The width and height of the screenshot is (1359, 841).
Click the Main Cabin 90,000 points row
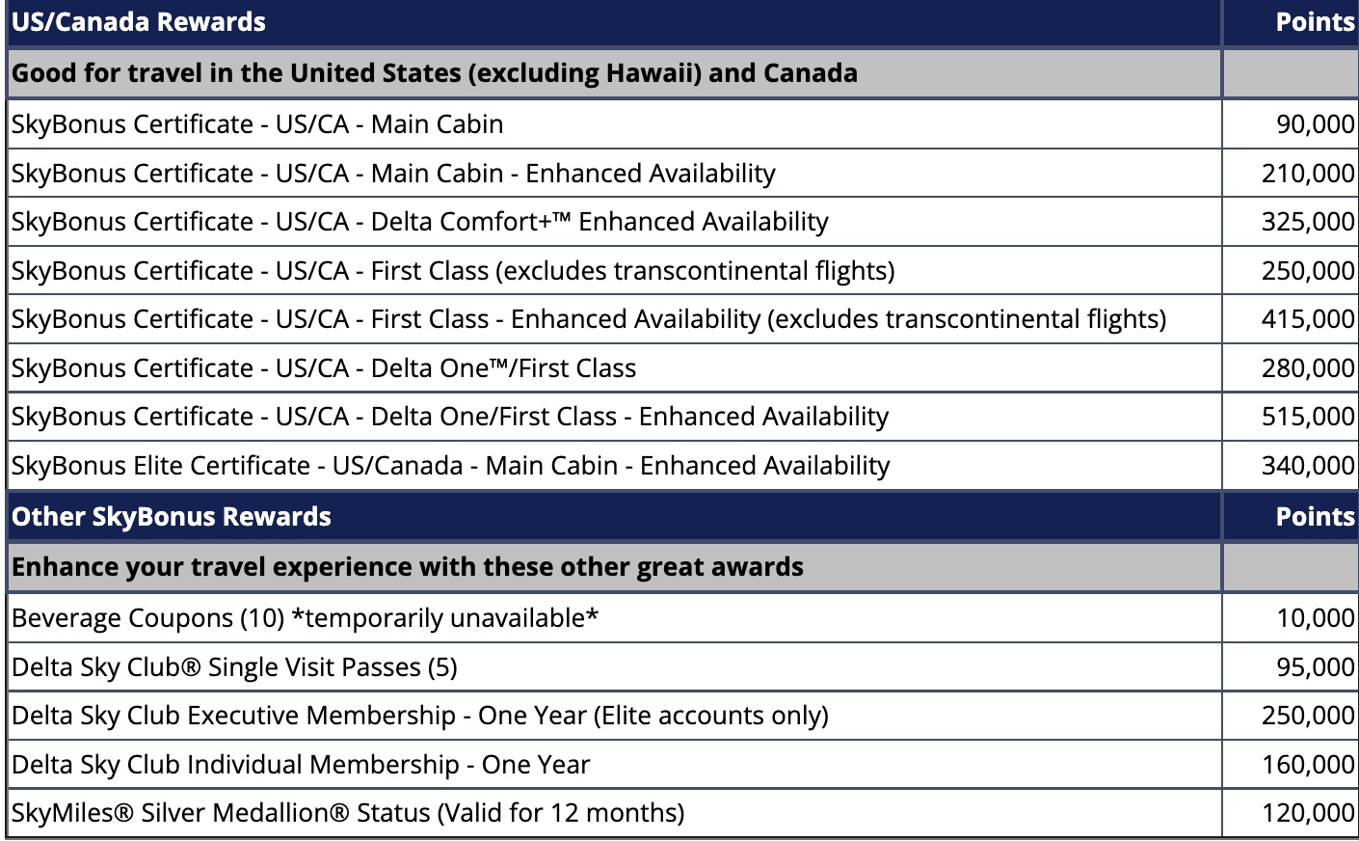tap(257, 124)
